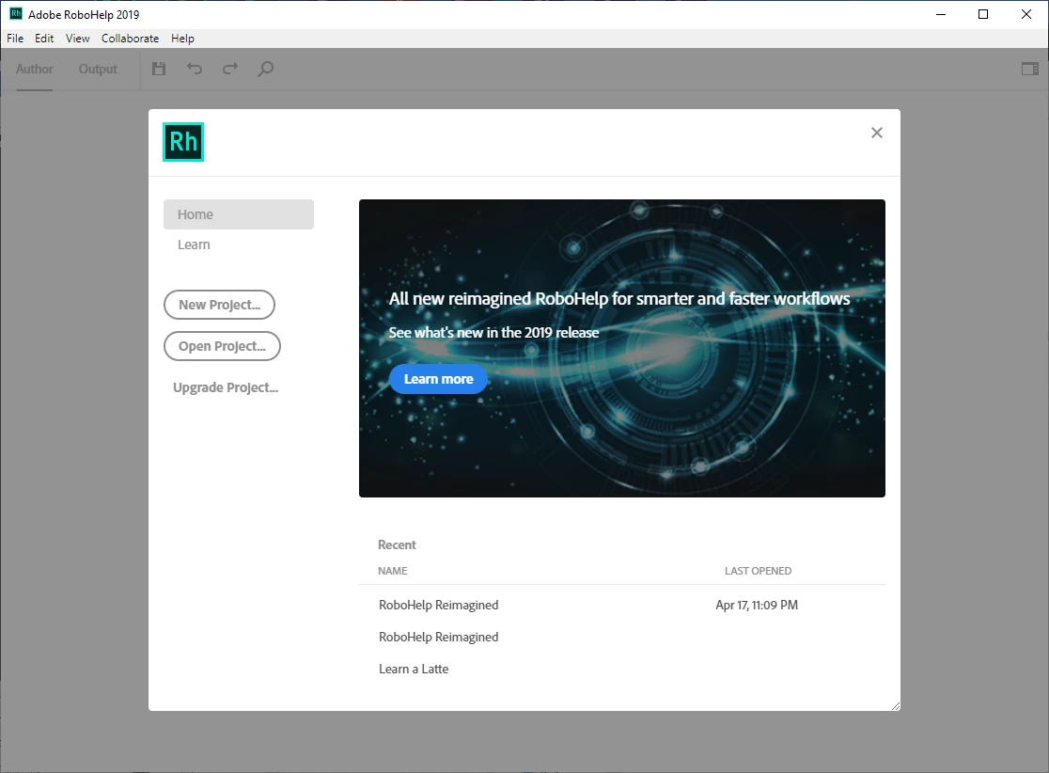Image resolution: width=1049 pixels, height=773 pixels.
Task: Switch to the Author tab
Action: tap(35, 69)
